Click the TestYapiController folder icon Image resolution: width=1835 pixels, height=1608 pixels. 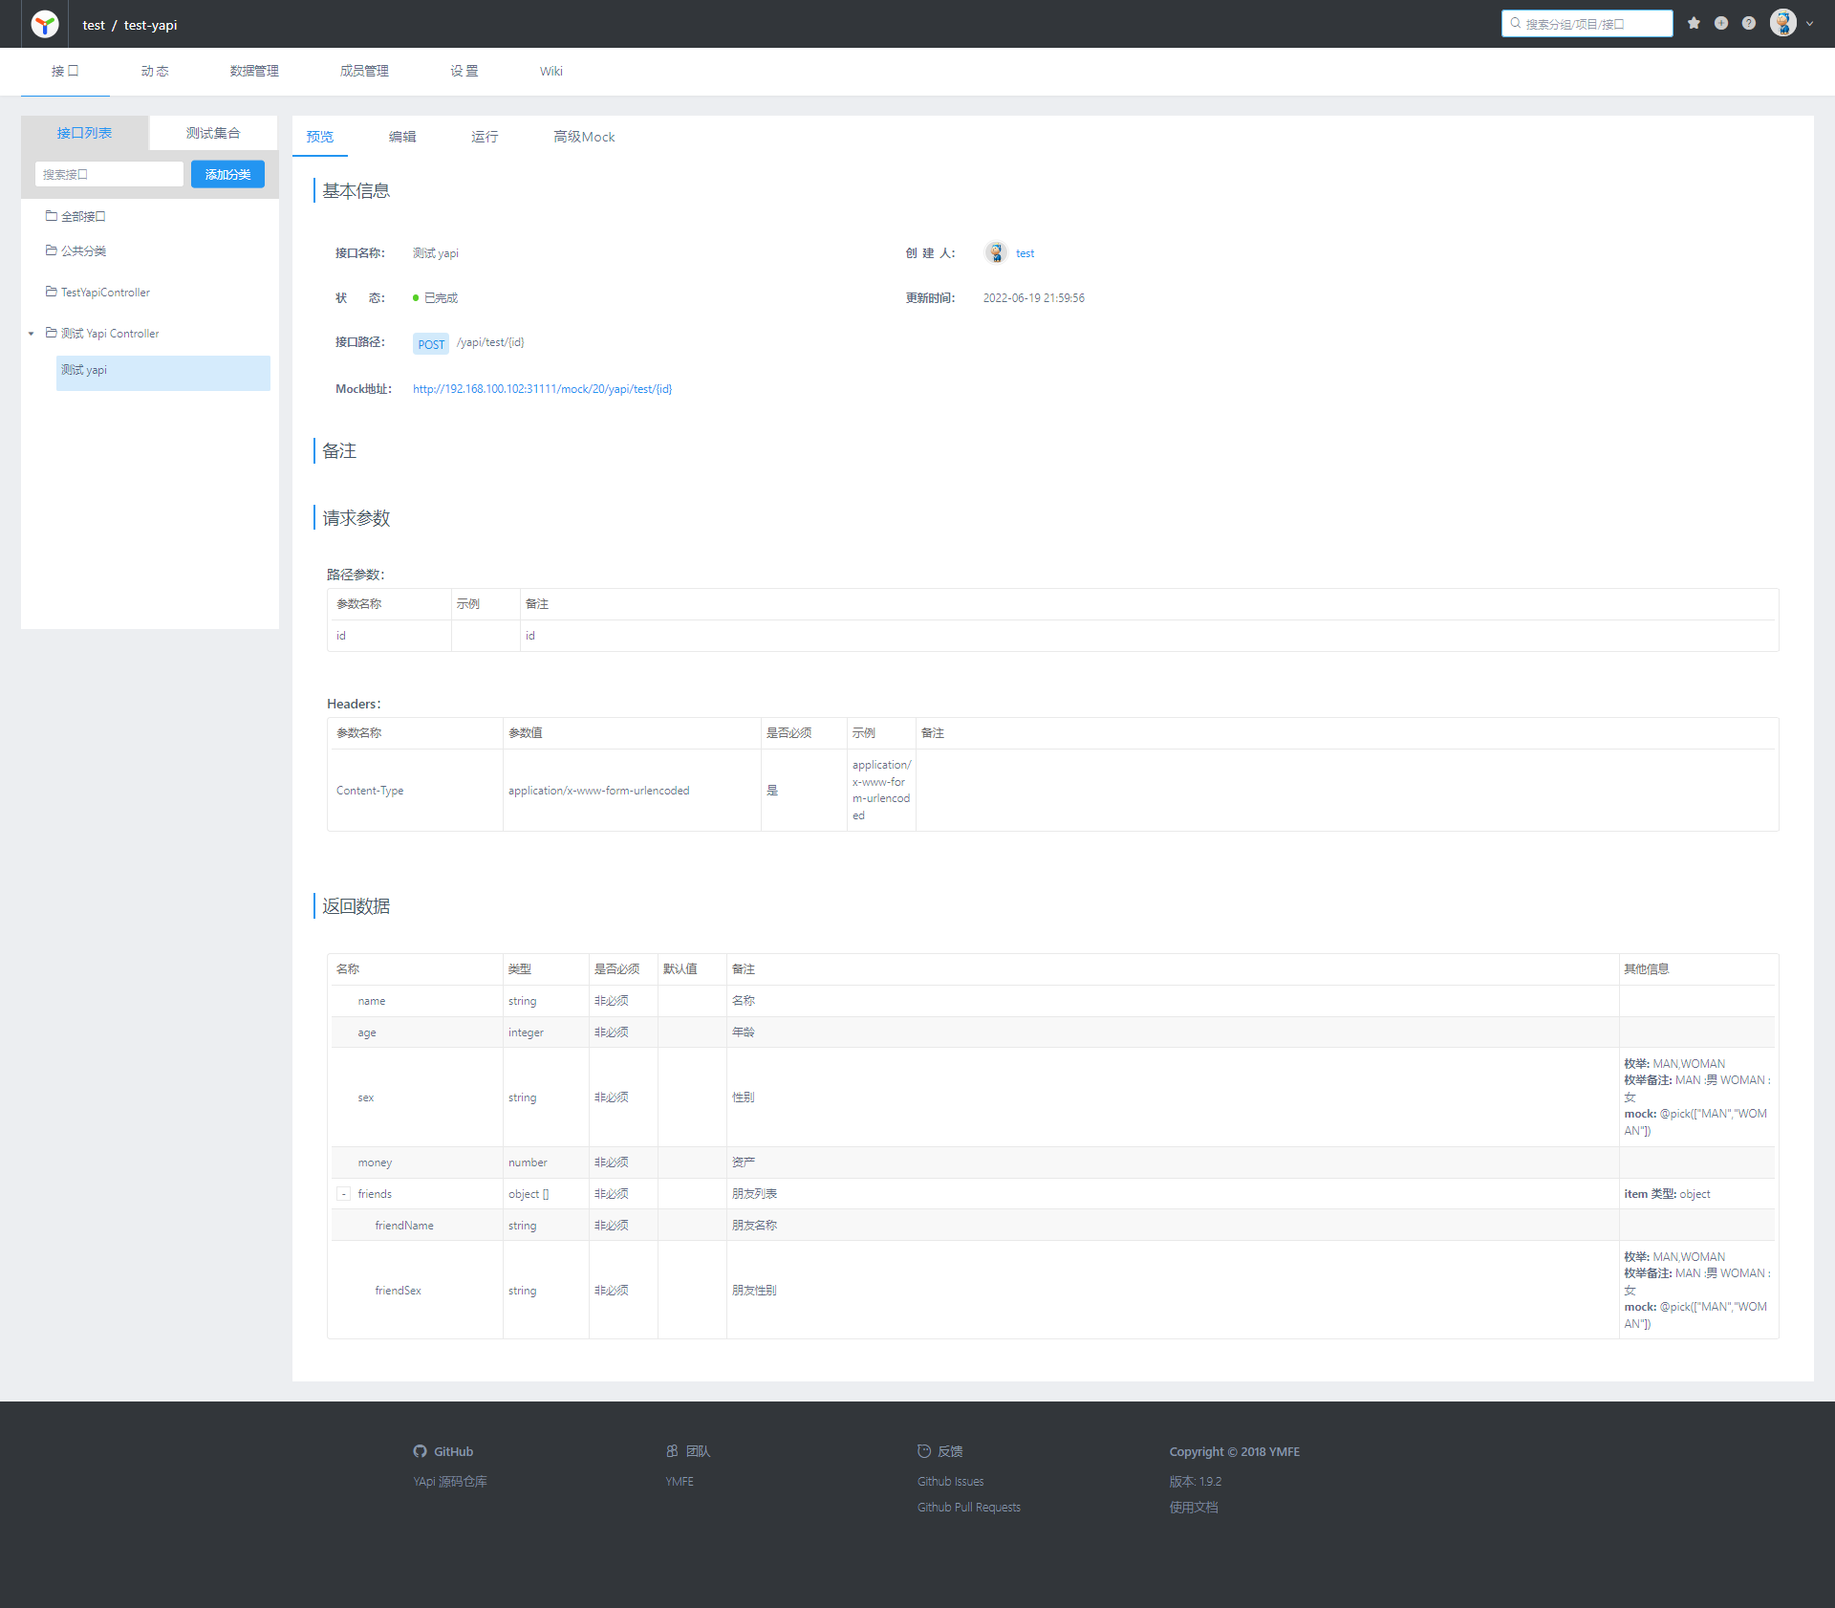point(52,292)
